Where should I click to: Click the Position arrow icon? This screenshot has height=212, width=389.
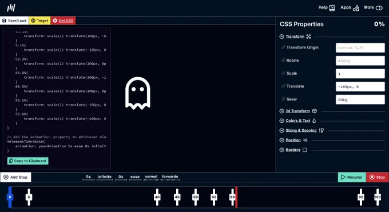click(305, 140)
